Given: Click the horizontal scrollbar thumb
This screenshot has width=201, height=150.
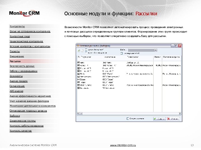Looking at the screenshot, I should pos(81,113).
